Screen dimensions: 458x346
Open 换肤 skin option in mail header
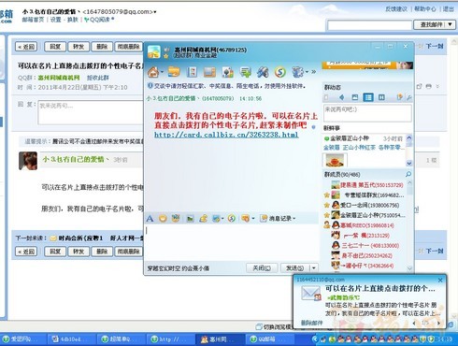pyautogui.click(x=73, y=20)
